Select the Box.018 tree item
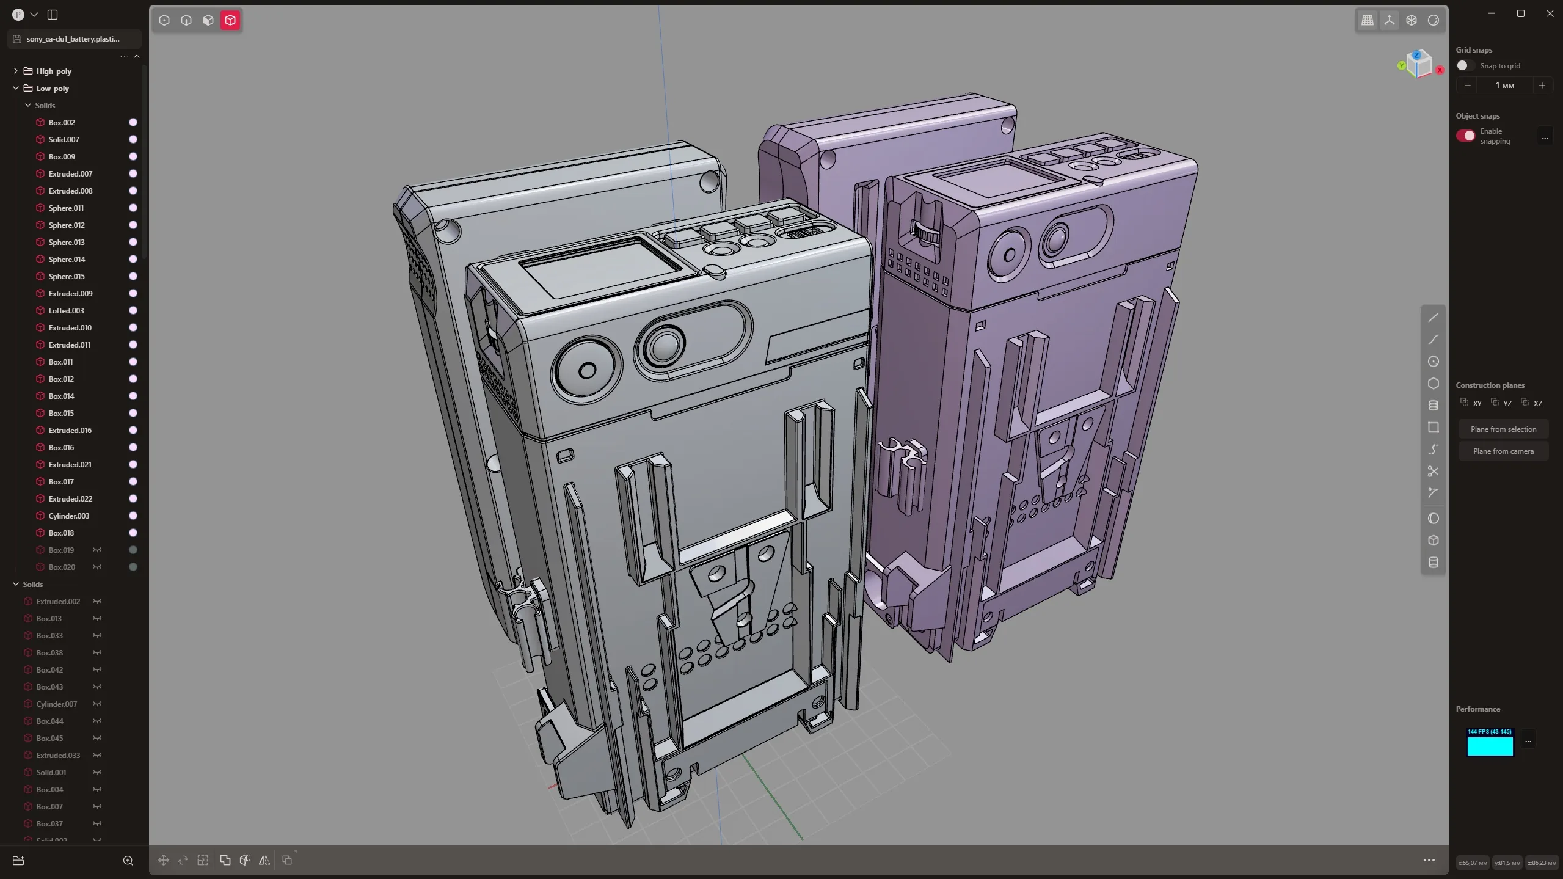 click(x=61, y=533)
